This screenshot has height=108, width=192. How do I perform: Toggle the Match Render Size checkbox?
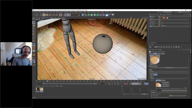[x=169, y=94]
